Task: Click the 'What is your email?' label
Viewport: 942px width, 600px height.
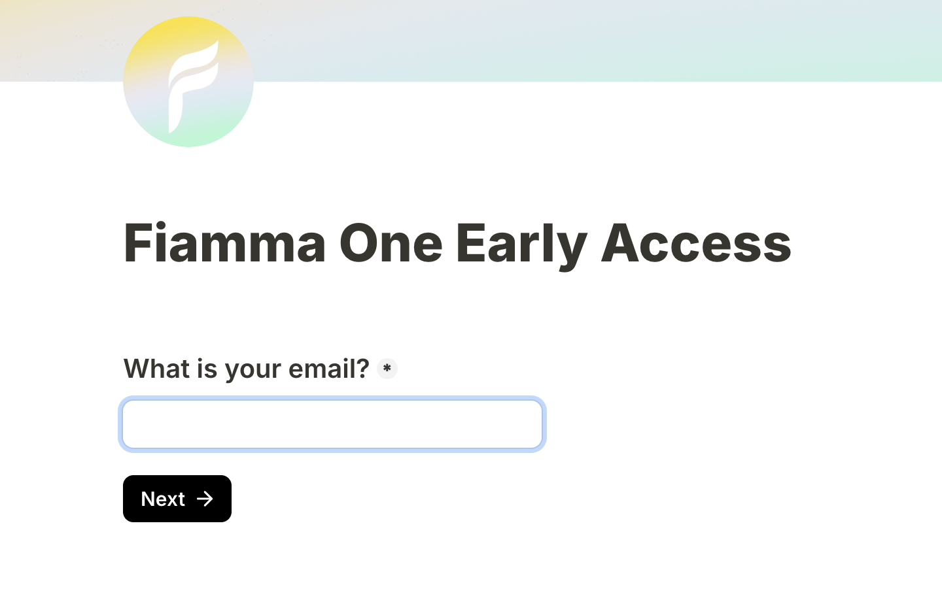Action: (246, 369)
